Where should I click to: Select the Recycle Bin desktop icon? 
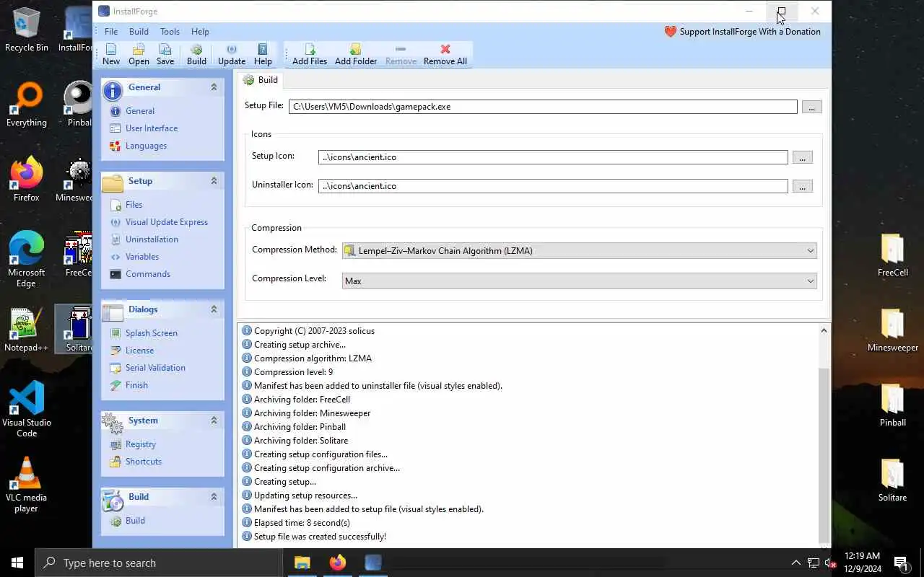point(27,30)
